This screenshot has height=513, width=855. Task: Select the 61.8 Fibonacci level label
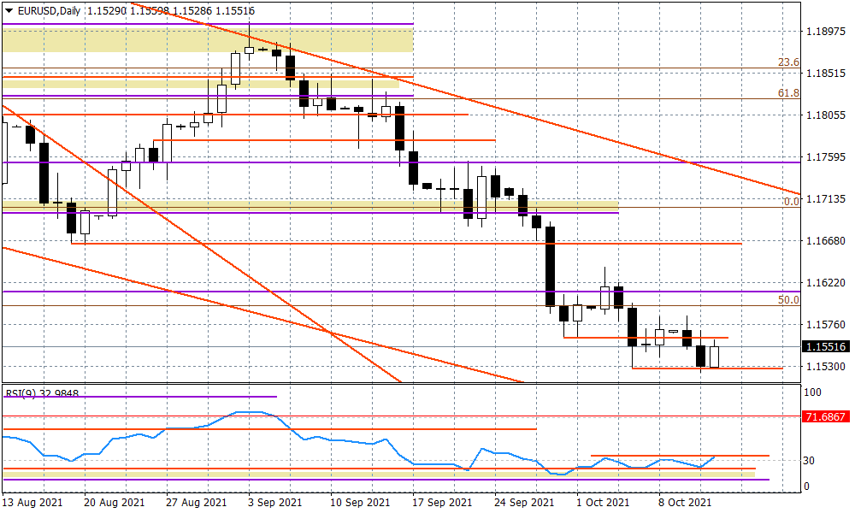click(x=788, y=93)
